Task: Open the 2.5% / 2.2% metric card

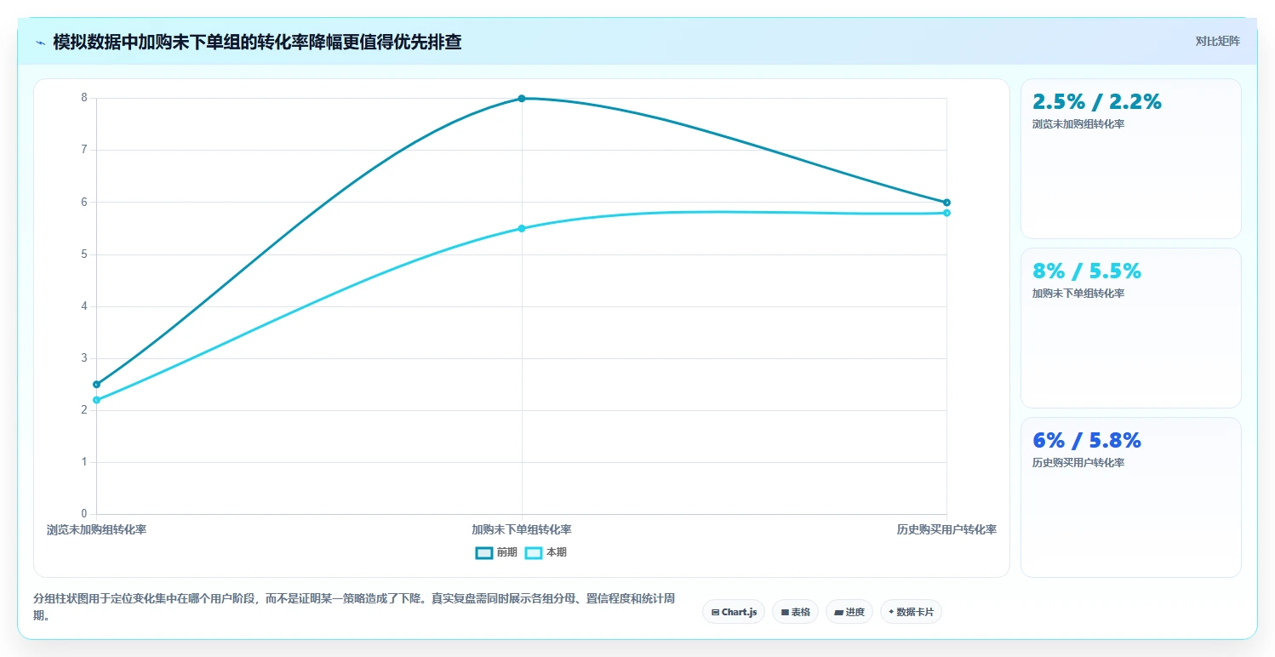Action: pyautogui.click(x=1130, y=158)
